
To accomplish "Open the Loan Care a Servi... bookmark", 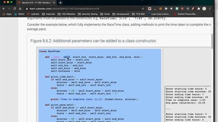I will tap(159, 14).
